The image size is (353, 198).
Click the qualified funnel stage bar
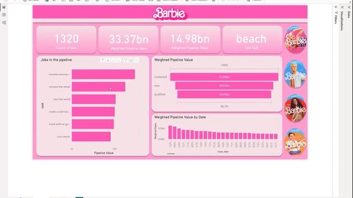pyautogui.click(x=224, y=94)
